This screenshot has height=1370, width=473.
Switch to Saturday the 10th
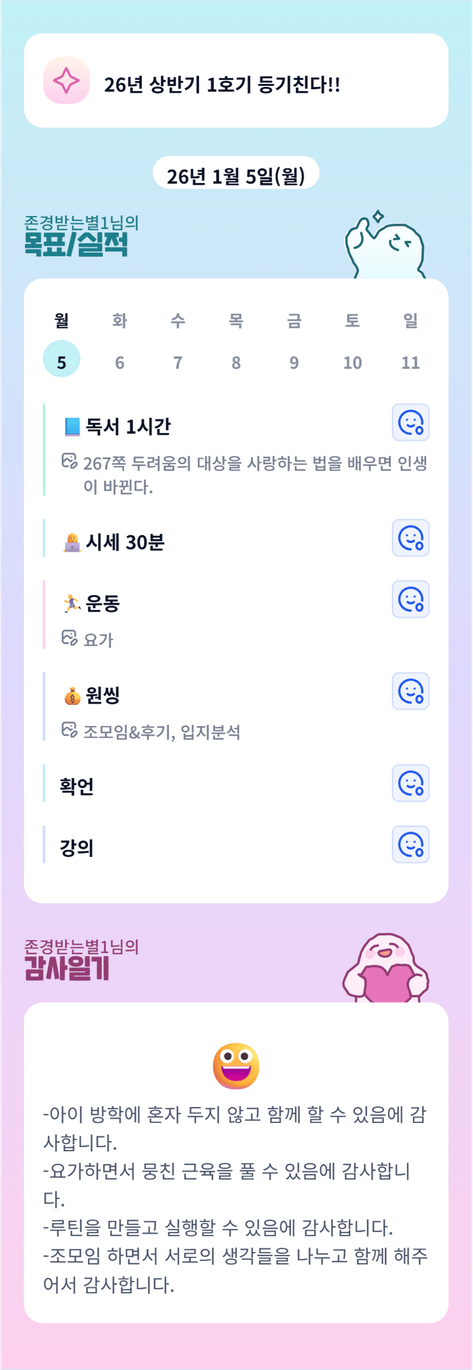click(352, 362)
